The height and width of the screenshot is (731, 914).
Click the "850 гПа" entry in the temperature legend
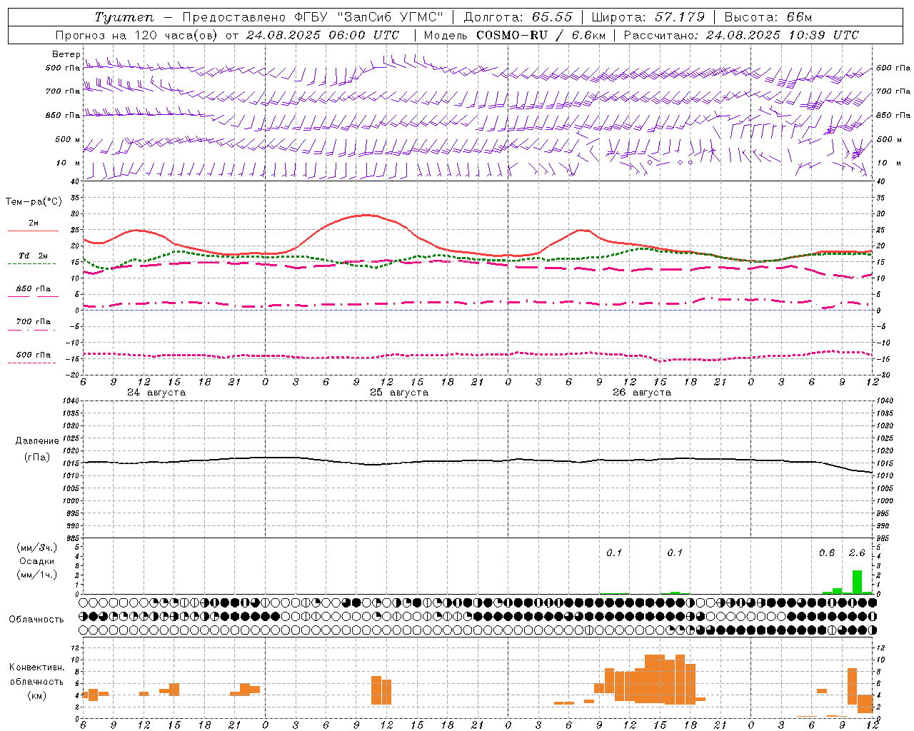pyautogui.click(x=33, y=289)
